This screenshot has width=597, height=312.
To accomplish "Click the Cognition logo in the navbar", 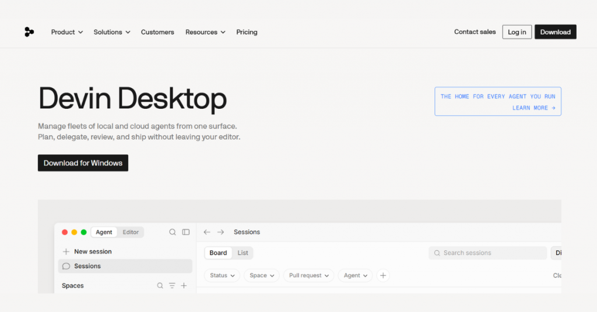I will pyautogui.click(x=29, y=32).
